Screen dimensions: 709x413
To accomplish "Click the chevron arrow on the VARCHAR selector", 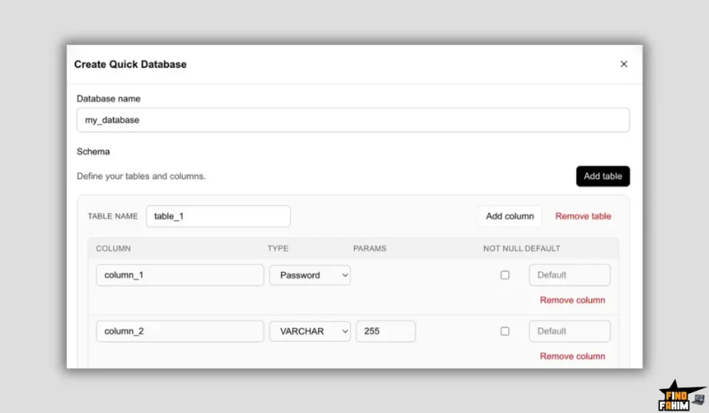I will 344,331.
